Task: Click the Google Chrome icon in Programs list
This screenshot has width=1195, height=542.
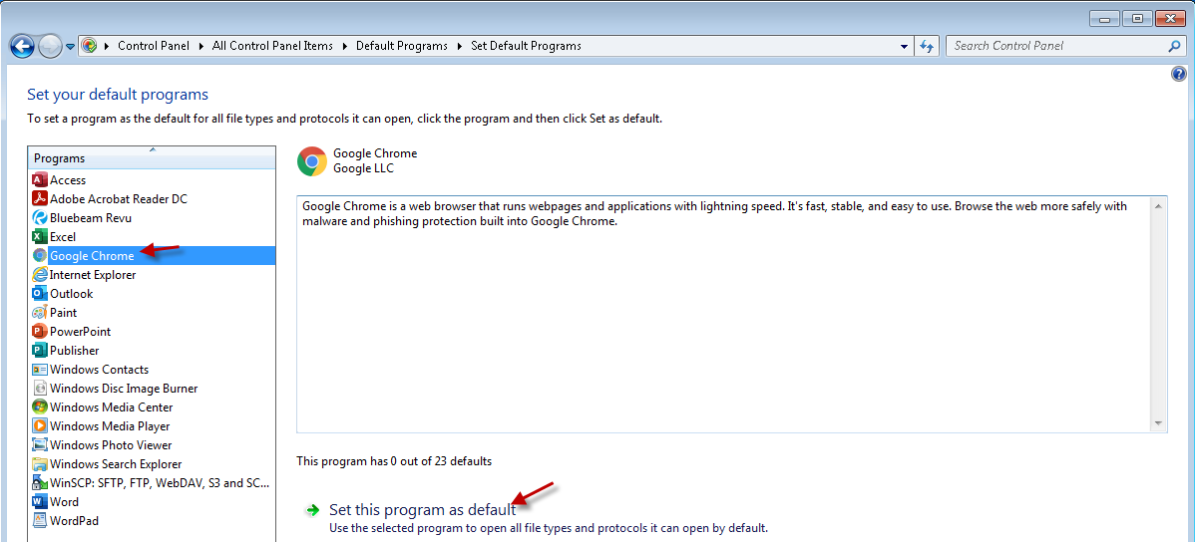Action: [40, 256]
